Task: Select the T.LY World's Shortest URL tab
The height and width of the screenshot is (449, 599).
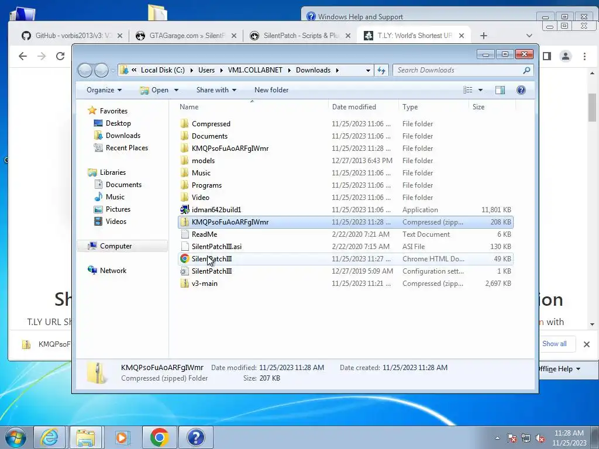Action: tap(414, 36)
